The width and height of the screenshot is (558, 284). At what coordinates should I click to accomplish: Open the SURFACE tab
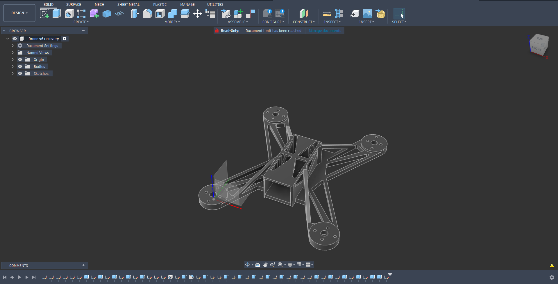pyautogui.click(x=74, y=4)
